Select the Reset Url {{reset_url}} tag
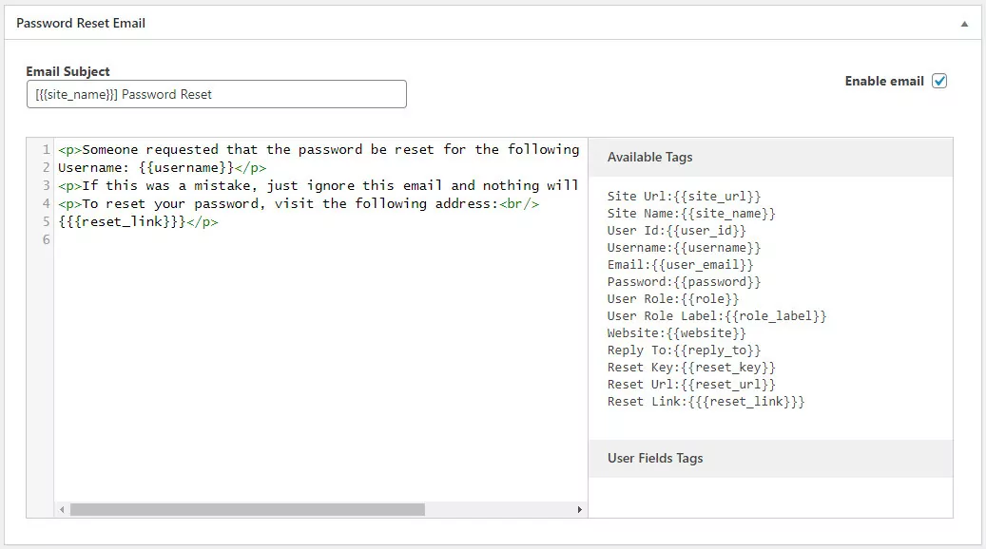 point(691,385)
